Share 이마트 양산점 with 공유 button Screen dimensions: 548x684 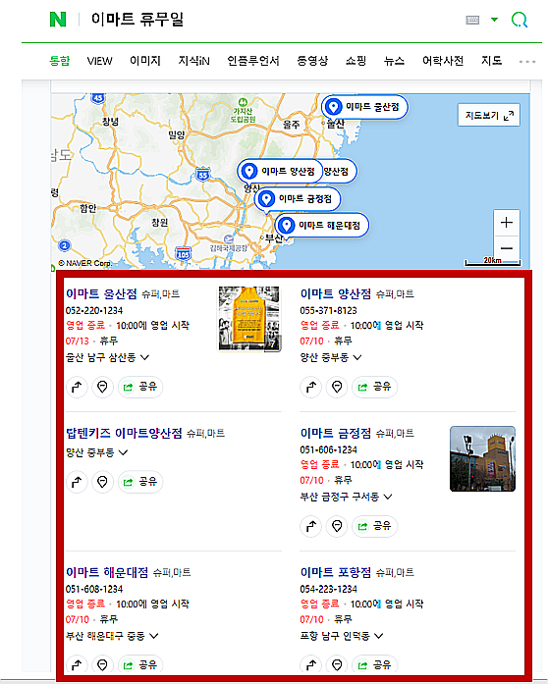[374, 387]
